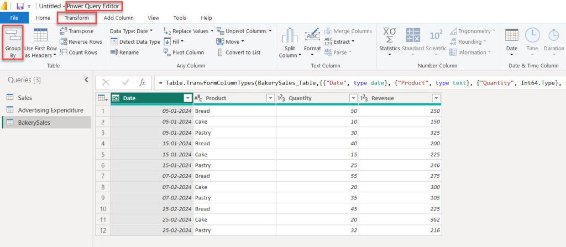
Task: Click the Count Rows icon
Action: pyautogui.click(x=64, y=52)
